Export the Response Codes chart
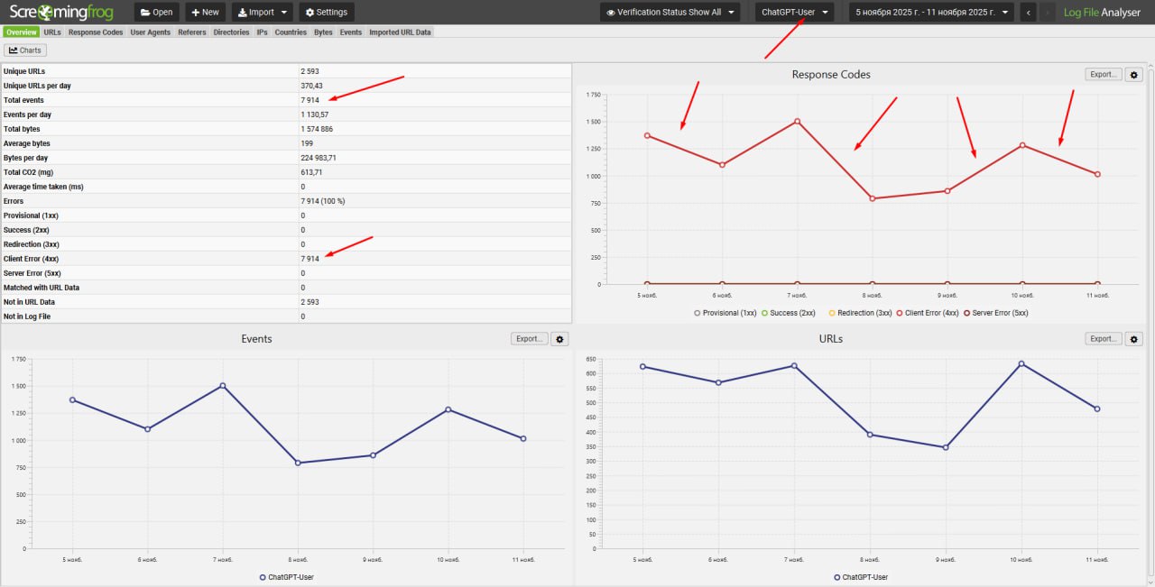Screen dimensions: 1155x587 (1104, 75)
